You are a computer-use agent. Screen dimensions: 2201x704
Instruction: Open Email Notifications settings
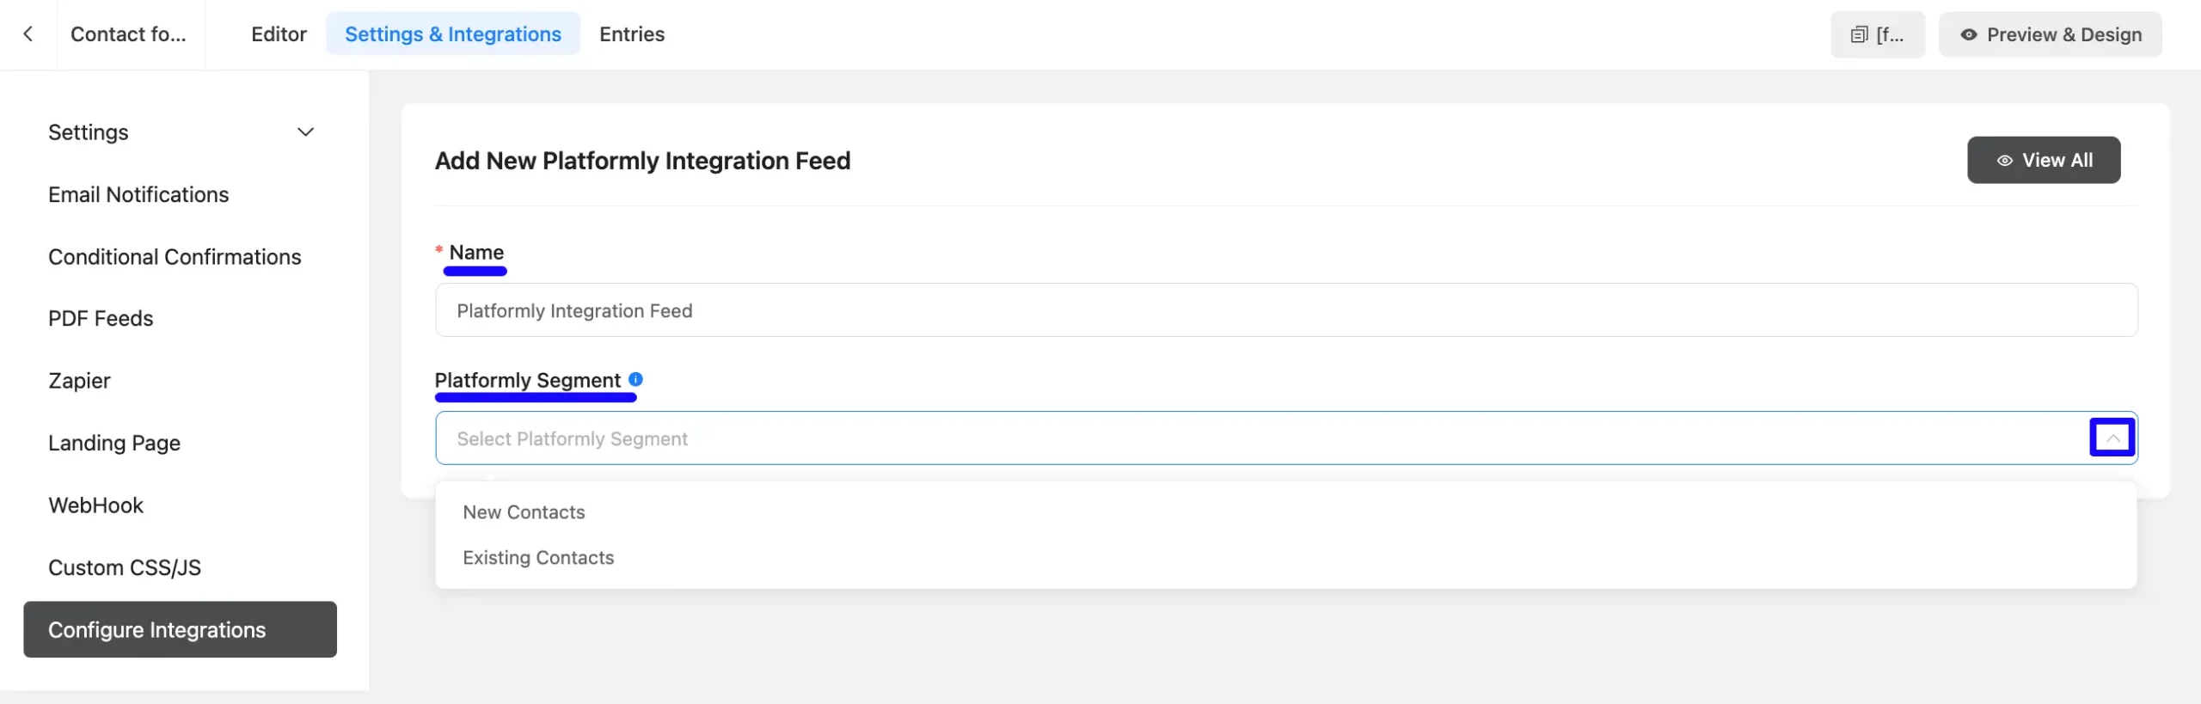(138, 195)
